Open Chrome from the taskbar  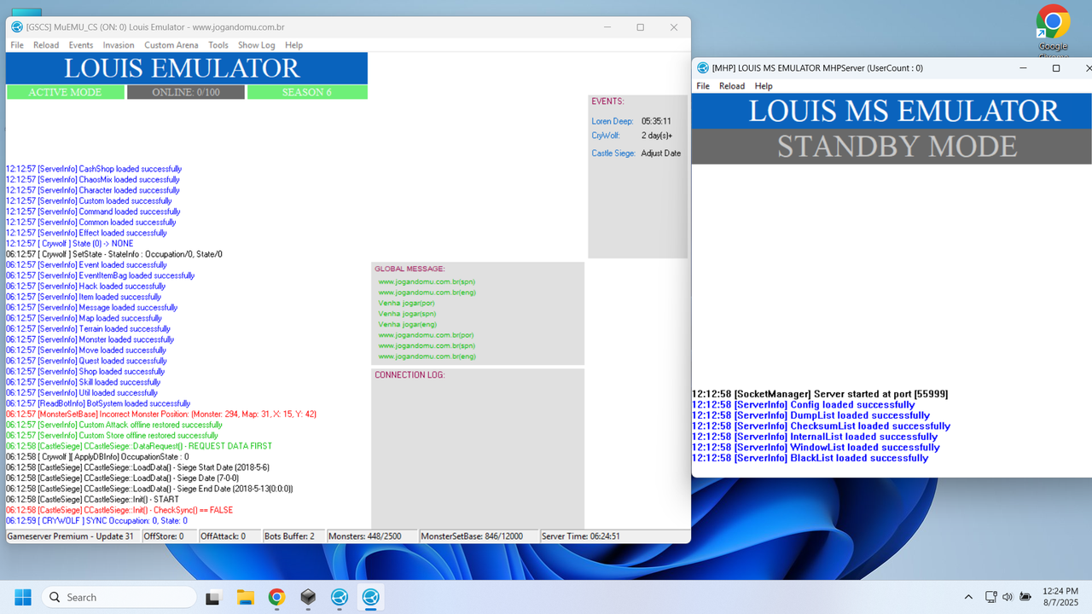[x=276, y=597]
